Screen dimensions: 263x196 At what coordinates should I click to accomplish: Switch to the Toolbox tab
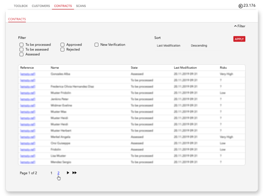click(21, 6)
